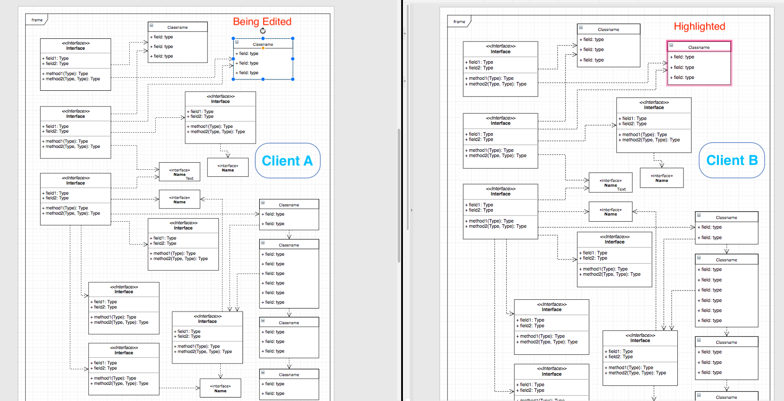Collapse the six-field Classname box in the Client B window

699,257
